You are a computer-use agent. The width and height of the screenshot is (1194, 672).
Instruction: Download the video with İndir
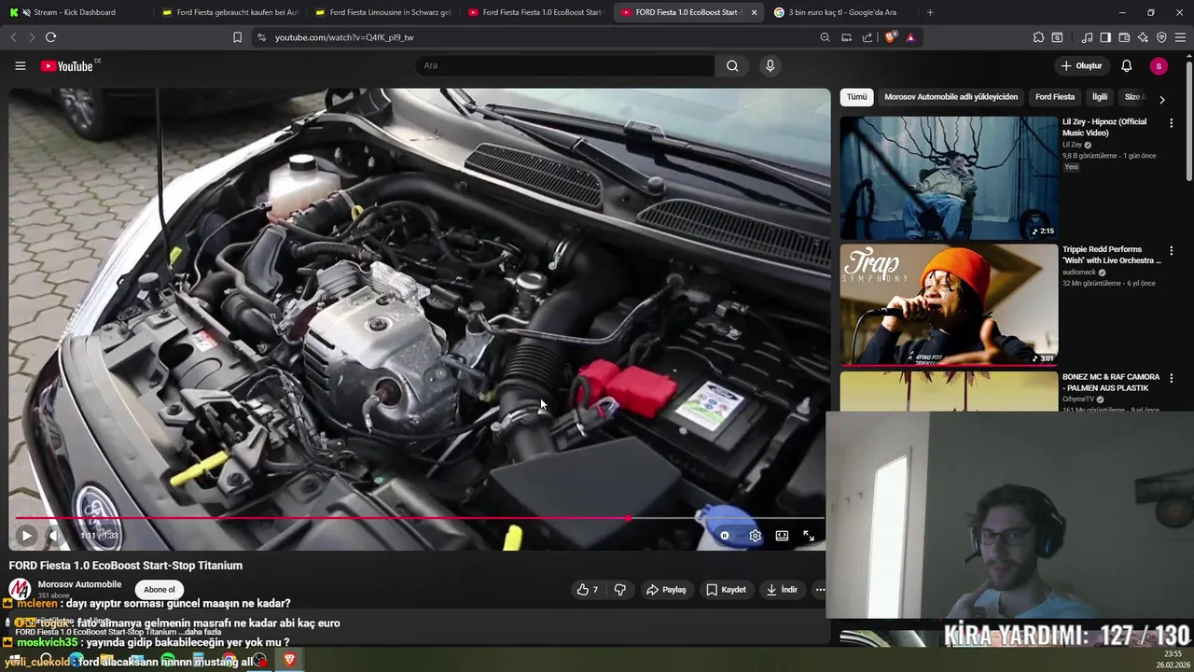[x=782, y=590]
